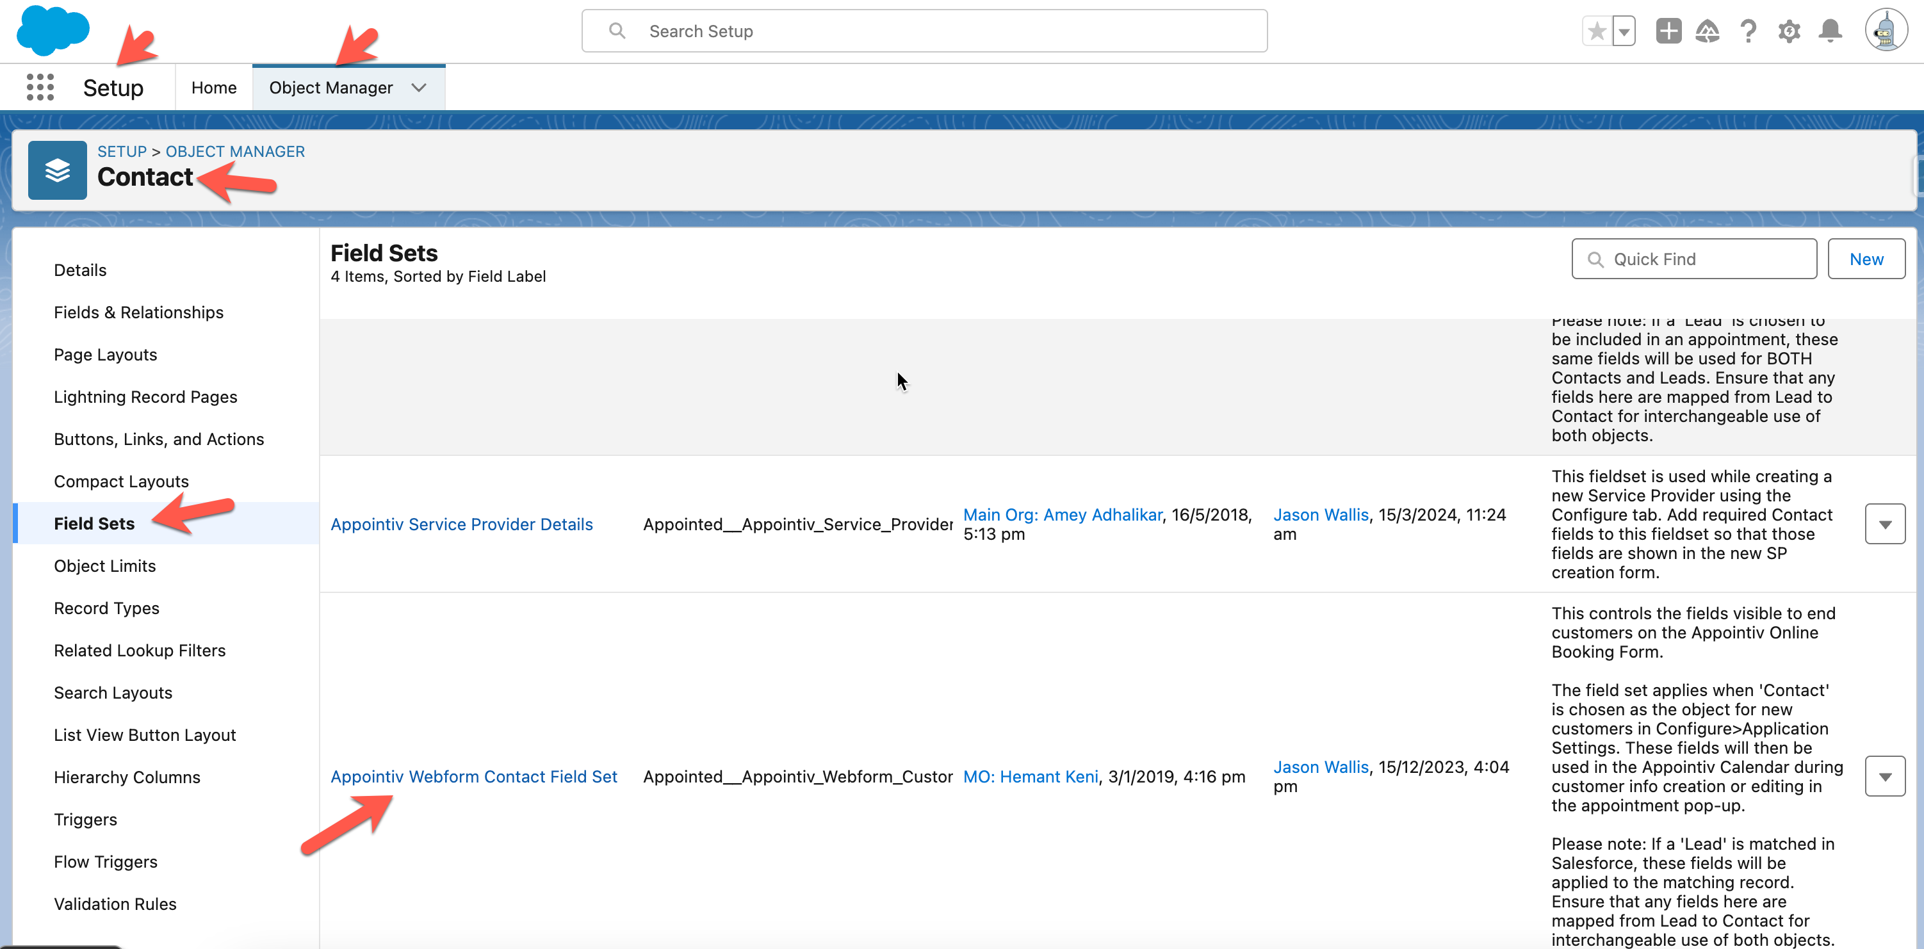Open the App Launcher grid icon
1924x949 pixels.
point(40,87)
